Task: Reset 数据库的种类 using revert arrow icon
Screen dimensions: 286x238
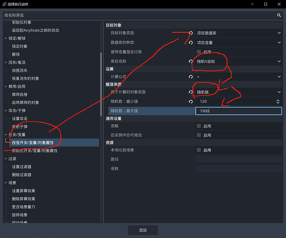Action: 191,42
